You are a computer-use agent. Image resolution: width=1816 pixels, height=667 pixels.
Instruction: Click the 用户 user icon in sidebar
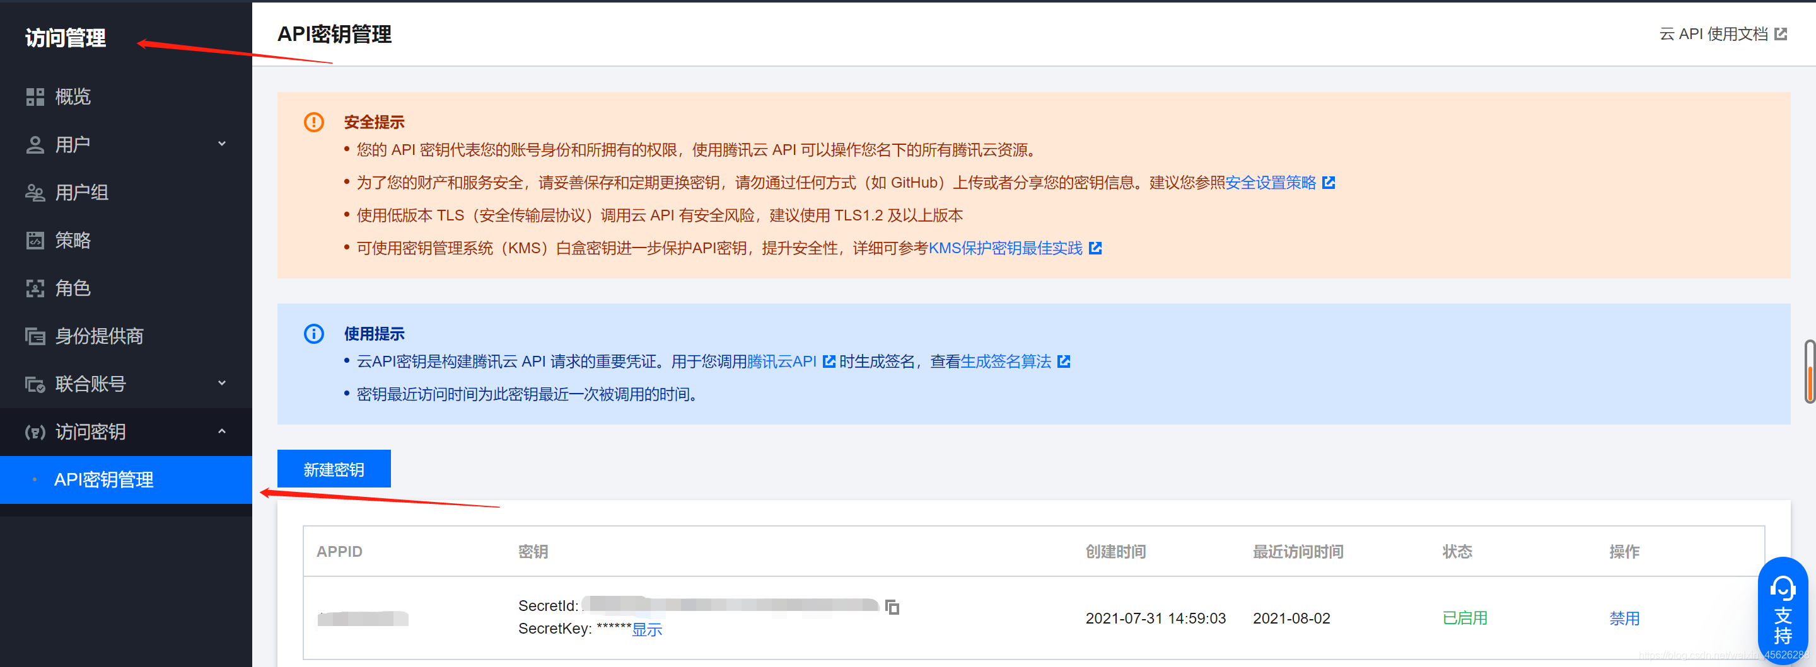(x=35, y=144)
